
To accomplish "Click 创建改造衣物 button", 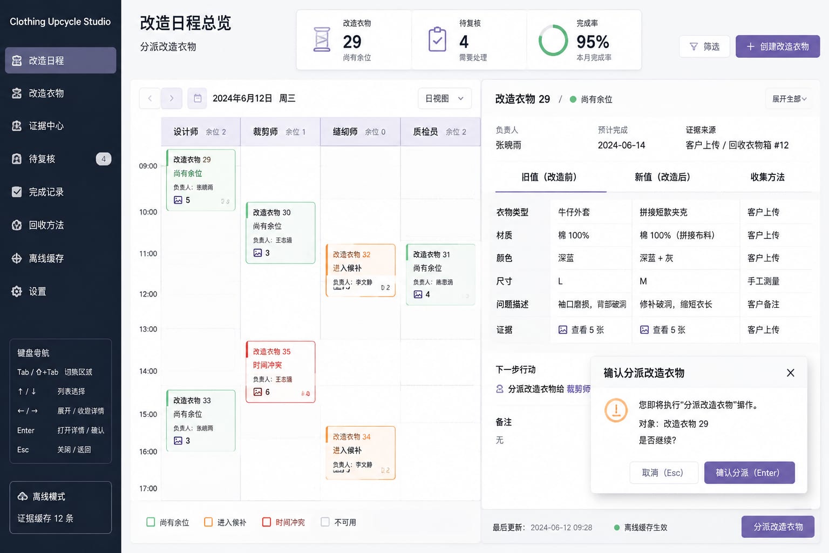I will click(x=778, y=47).
